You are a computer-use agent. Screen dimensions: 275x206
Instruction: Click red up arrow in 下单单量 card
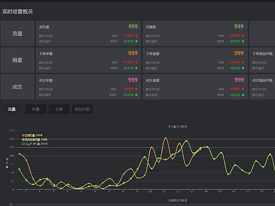coord(136,62)
